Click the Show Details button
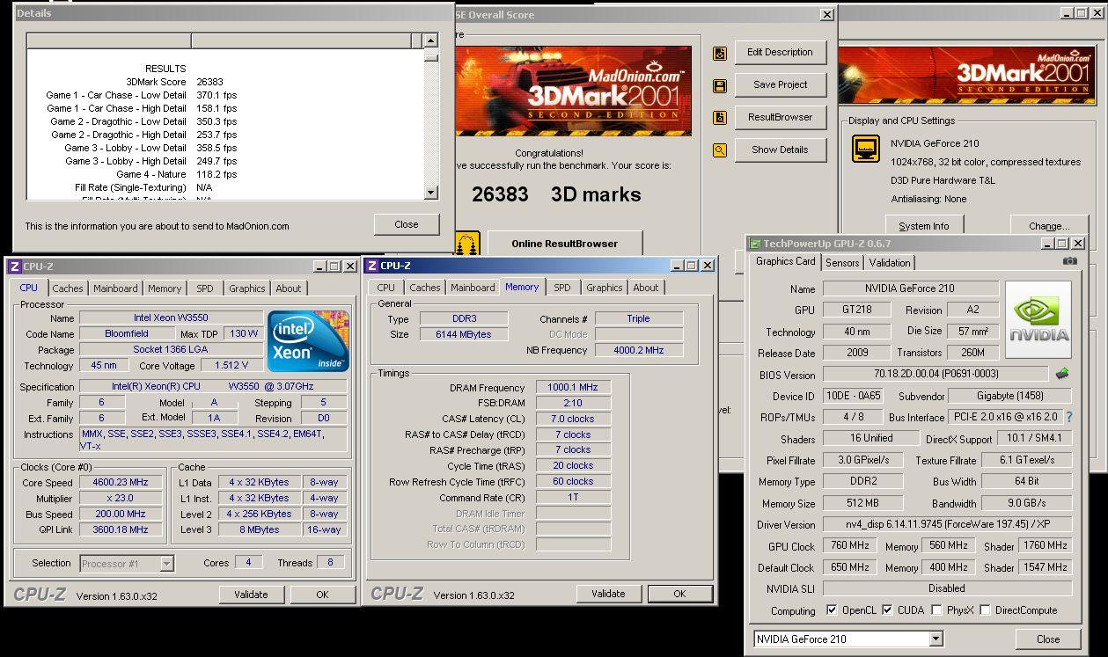This screenshot has width=1108, height=657. click(x=780, y=150)
